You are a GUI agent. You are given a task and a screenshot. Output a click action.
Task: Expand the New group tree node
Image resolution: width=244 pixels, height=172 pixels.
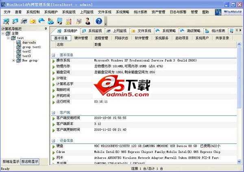[x=14, y=60]
